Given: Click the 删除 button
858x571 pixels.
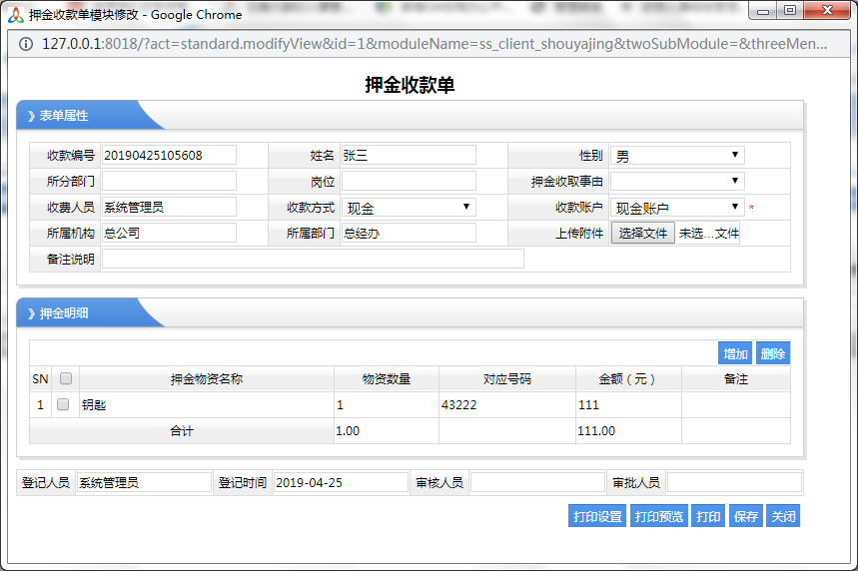Looking at the screenshot, I should (x=773, y=353).
